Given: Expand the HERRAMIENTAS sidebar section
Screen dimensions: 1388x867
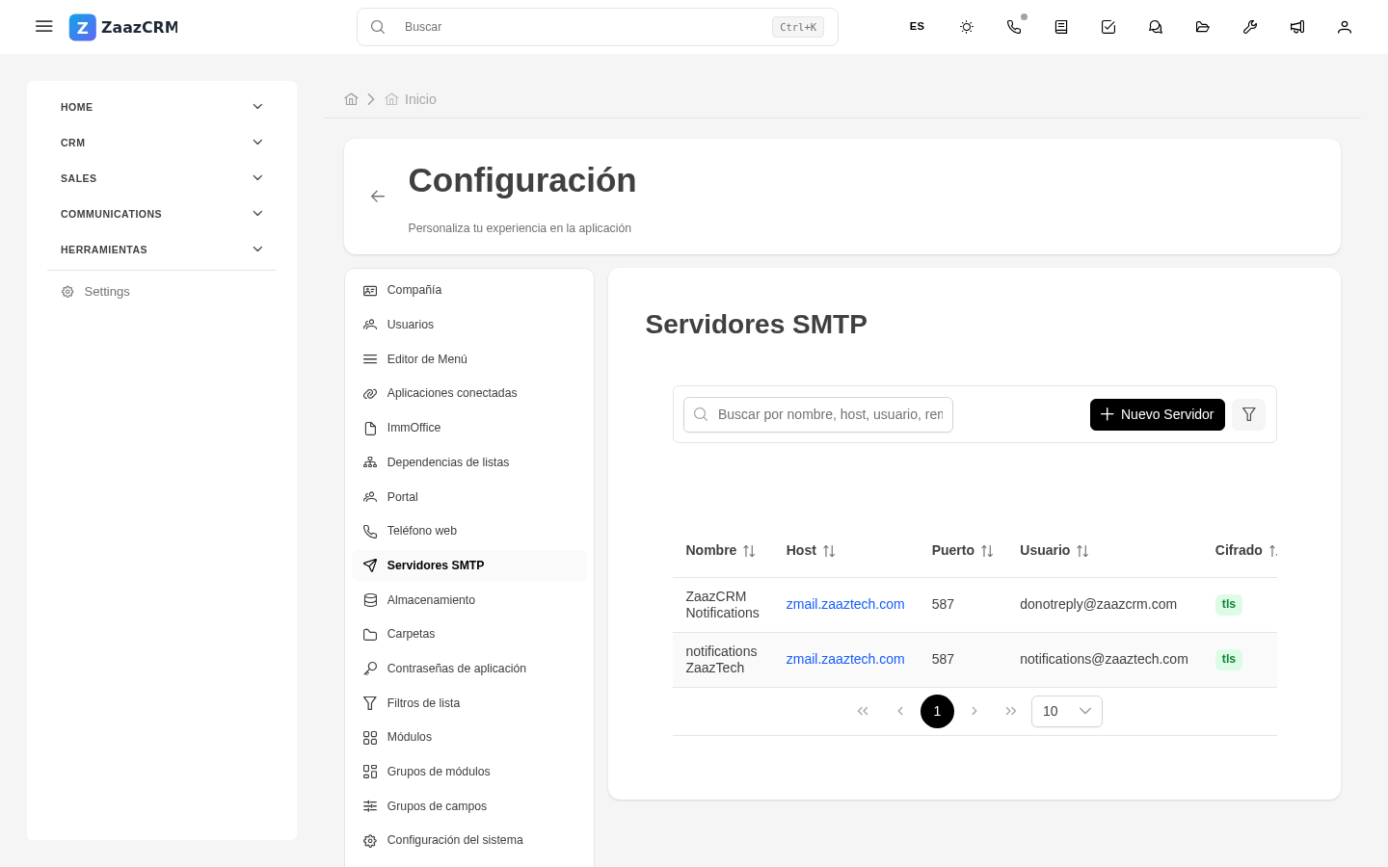Looking at the screenshot, I should pos(162,250).
